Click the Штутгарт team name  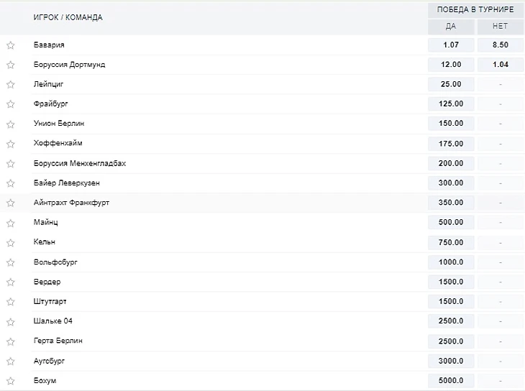click(x=50, y=301)
